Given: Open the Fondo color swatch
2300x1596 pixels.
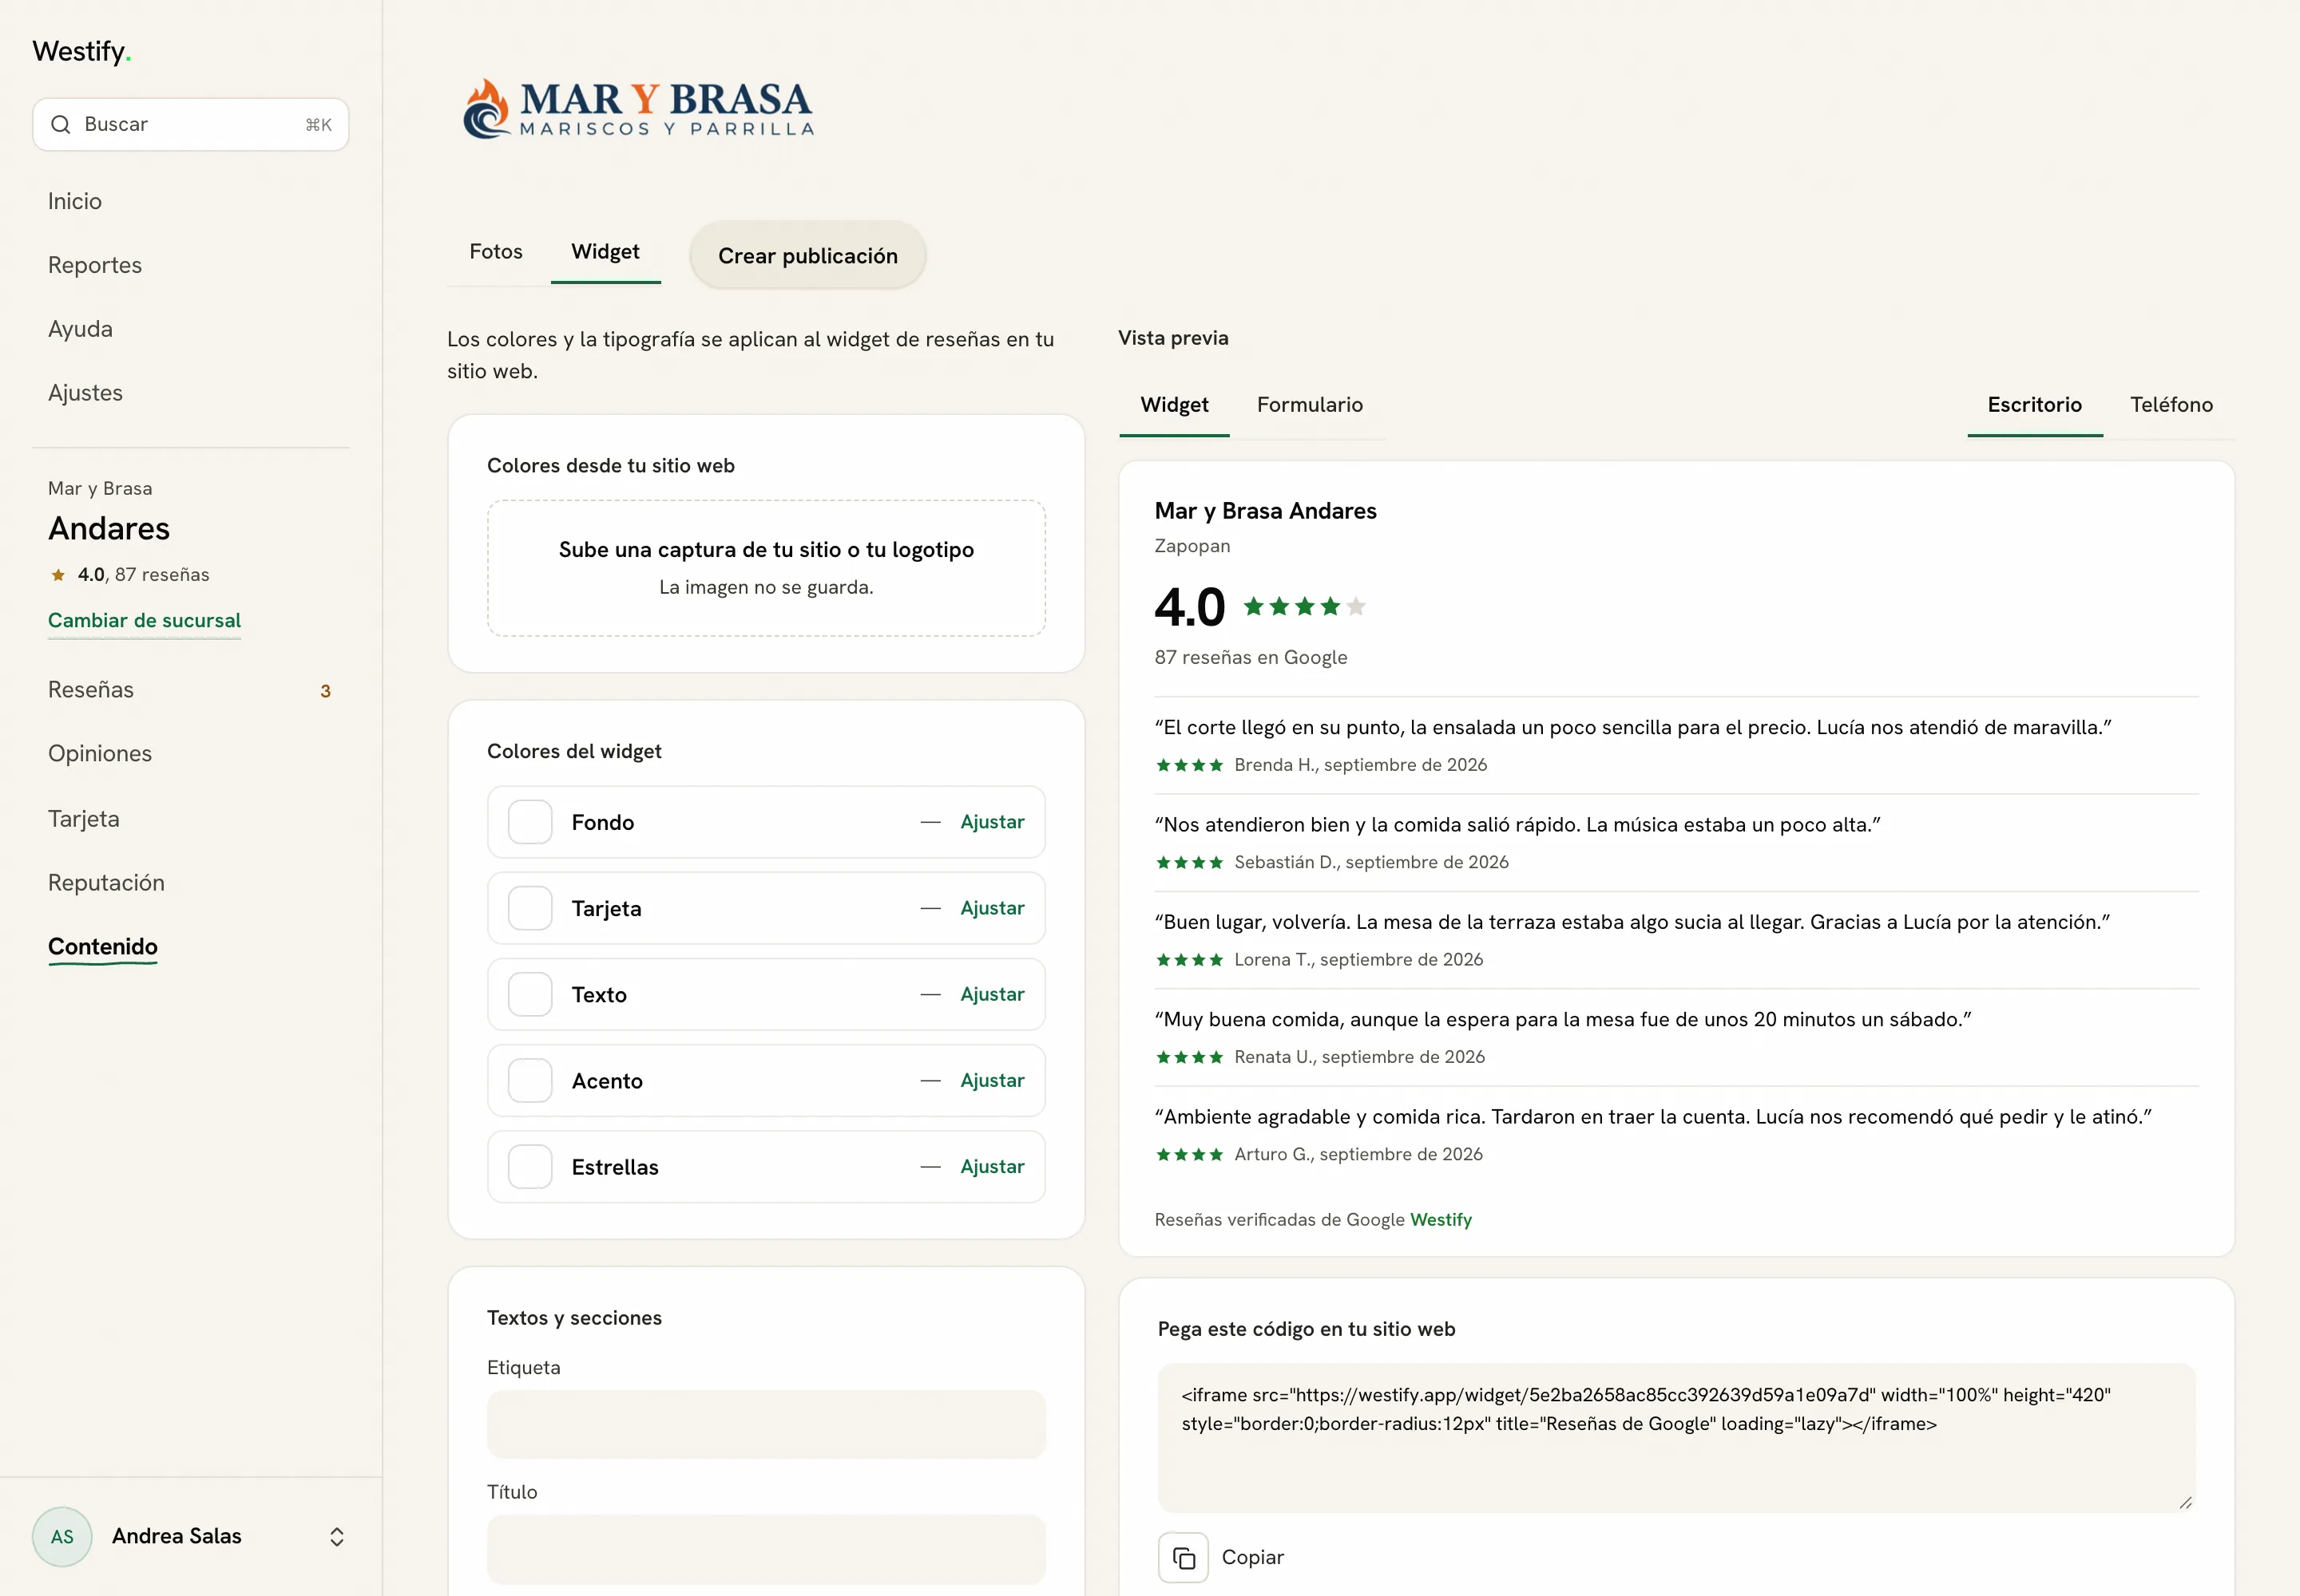Looking at the screenshot, I should click(530, 822).
